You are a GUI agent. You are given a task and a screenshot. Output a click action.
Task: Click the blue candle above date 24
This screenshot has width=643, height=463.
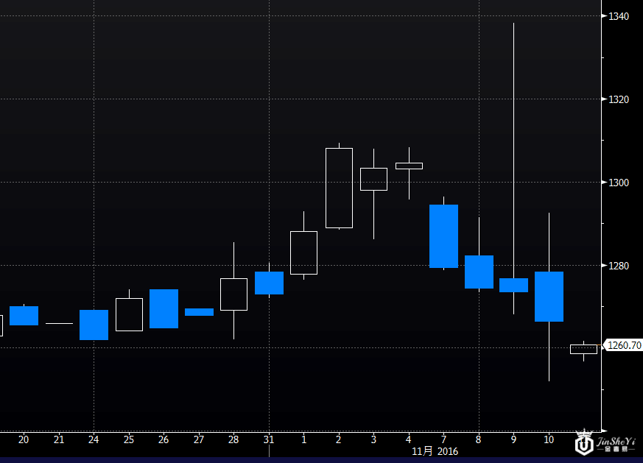(94, 325)
